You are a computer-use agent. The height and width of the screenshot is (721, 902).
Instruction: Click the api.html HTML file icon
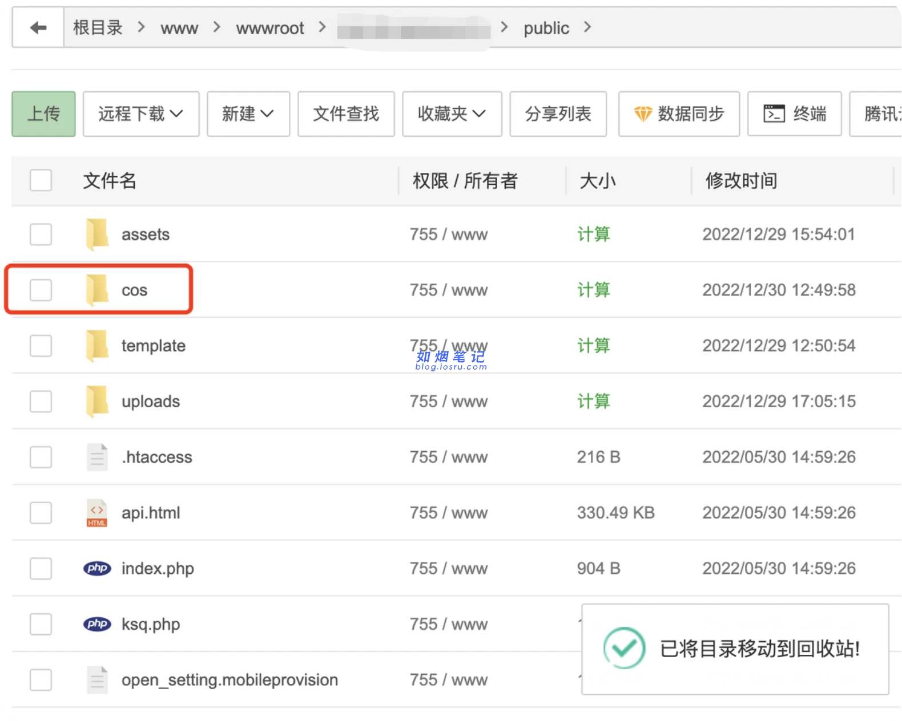tap(97, 513)
